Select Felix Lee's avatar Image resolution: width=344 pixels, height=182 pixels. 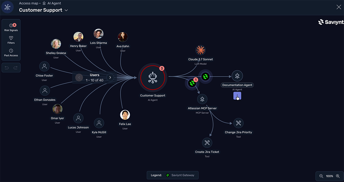tap(125, 115)
